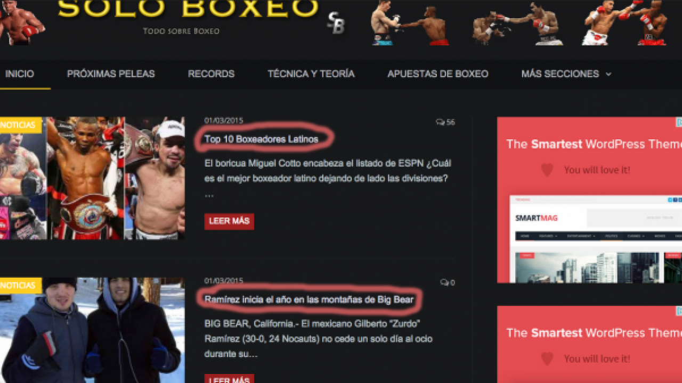
Task: Open the Top 10 Boxeadores Latinos article
Action: [x=261, y=139]
